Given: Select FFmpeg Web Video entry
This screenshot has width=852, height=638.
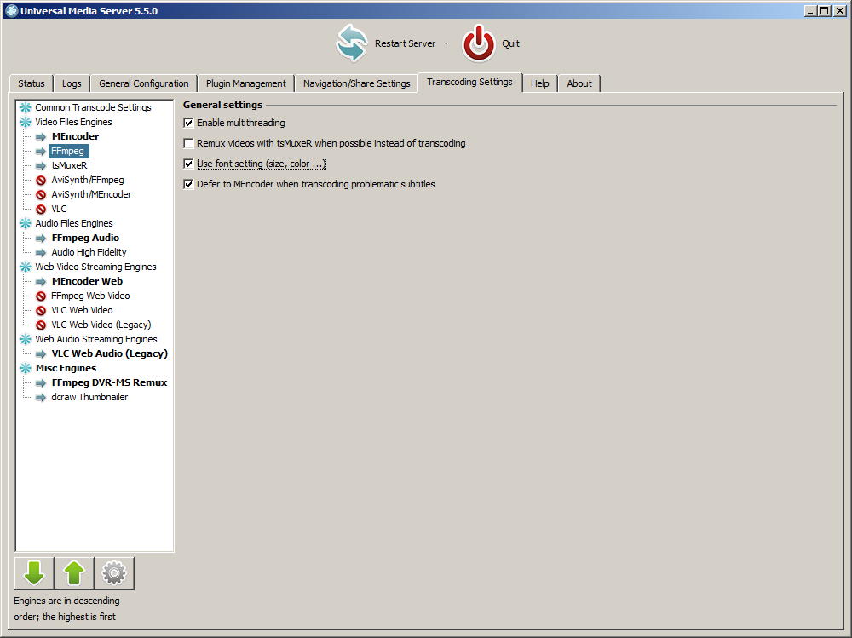Looking at the screenshot, I should [x=91, y=296].
